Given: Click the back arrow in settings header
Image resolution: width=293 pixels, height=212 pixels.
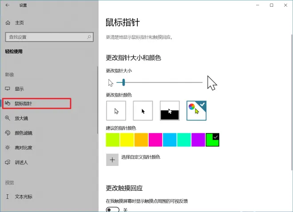Looking at the screenshot, I should point(8,5).
